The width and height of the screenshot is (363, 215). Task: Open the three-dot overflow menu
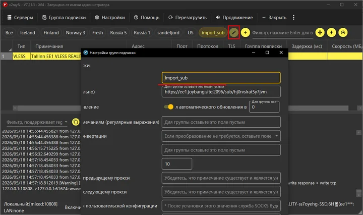tap(293, 17)
